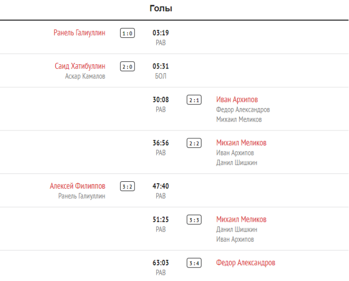Select Иван Архипов, assistant on the 2:2 goal
349x281 pixels.
(x=235, y=153)
